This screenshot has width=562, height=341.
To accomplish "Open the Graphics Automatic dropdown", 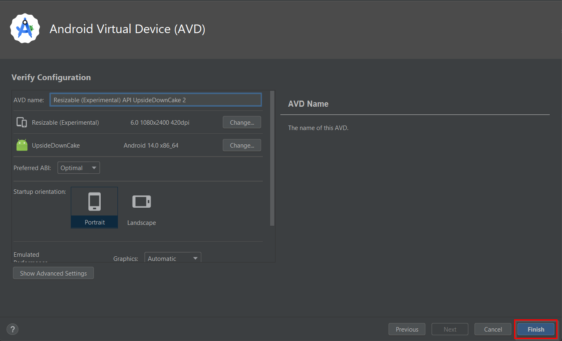I will (173, 258).
